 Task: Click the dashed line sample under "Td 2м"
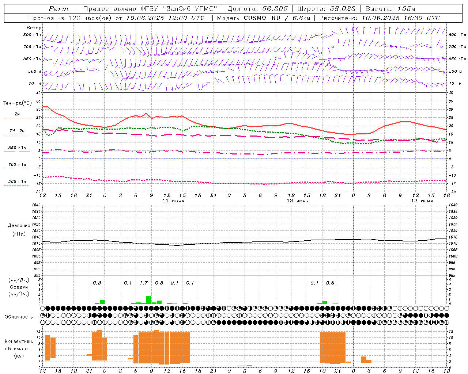(16, 135)
